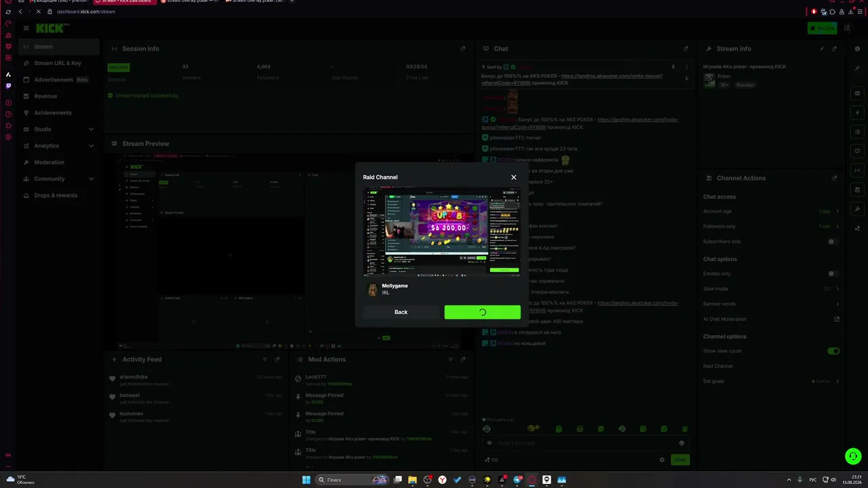The height and width of the screenshot is (488, 868).
Task: Open the Twitch icon in browser sidebar
Action: (x=8, y=86)
